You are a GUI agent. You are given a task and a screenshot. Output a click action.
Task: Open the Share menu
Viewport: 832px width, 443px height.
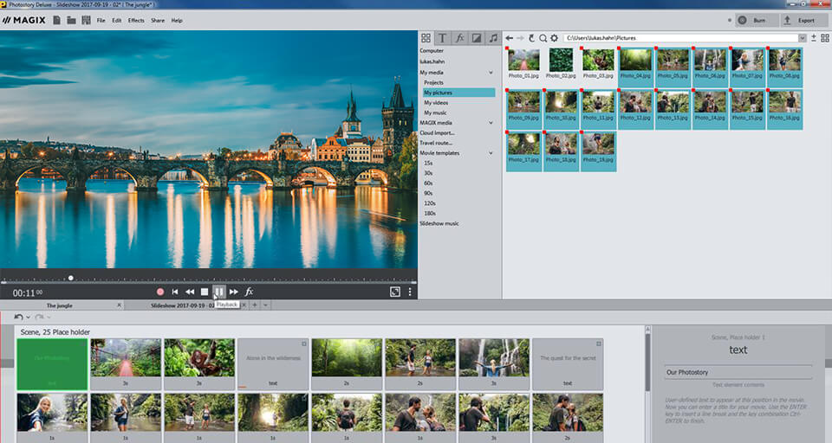[x=158, y=20]
